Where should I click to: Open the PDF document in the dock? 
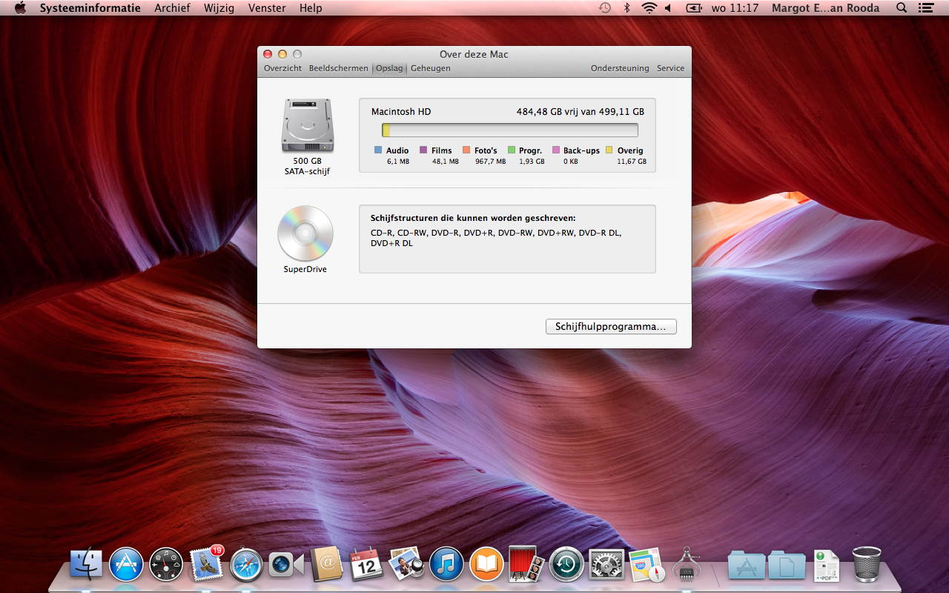pos(826,566)
